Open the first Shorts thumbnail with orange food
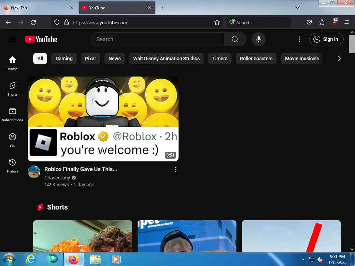Screen dimensions: 355x266 click(x=83, y=236)
